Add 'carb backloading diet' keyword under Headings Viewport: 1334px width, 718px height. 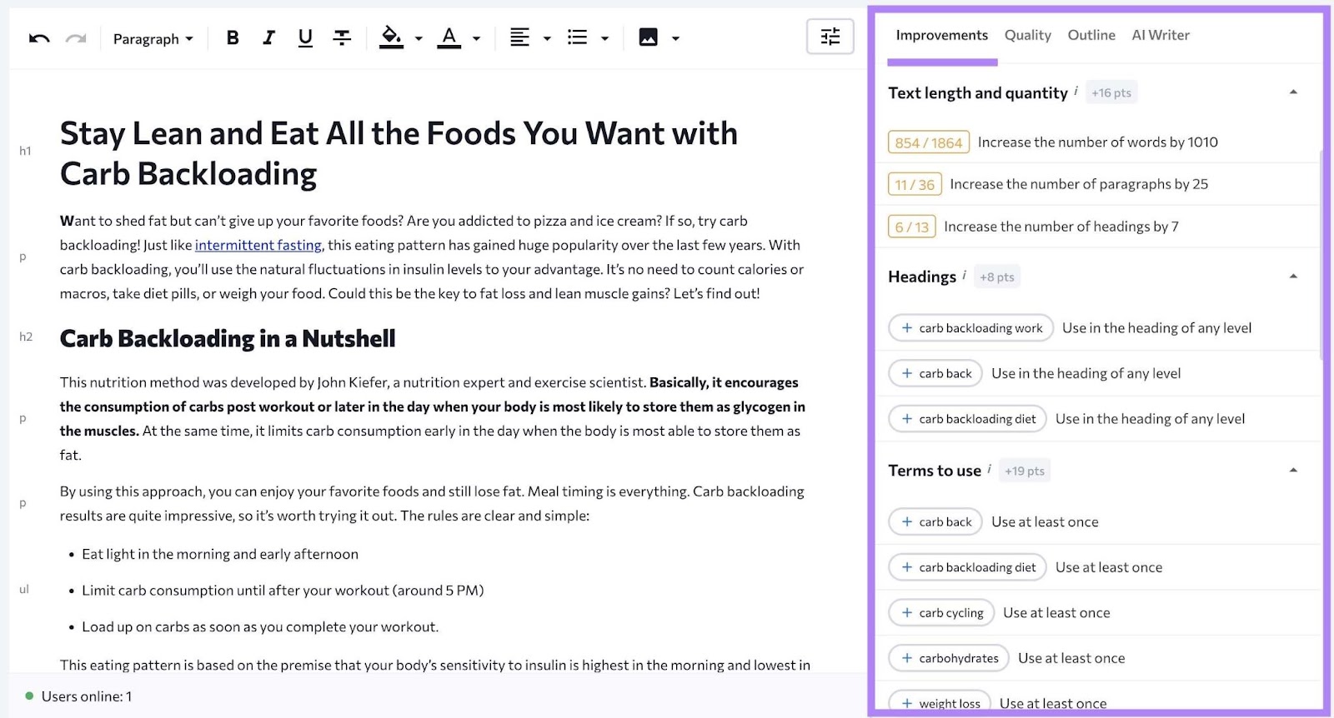coord(968,419)
